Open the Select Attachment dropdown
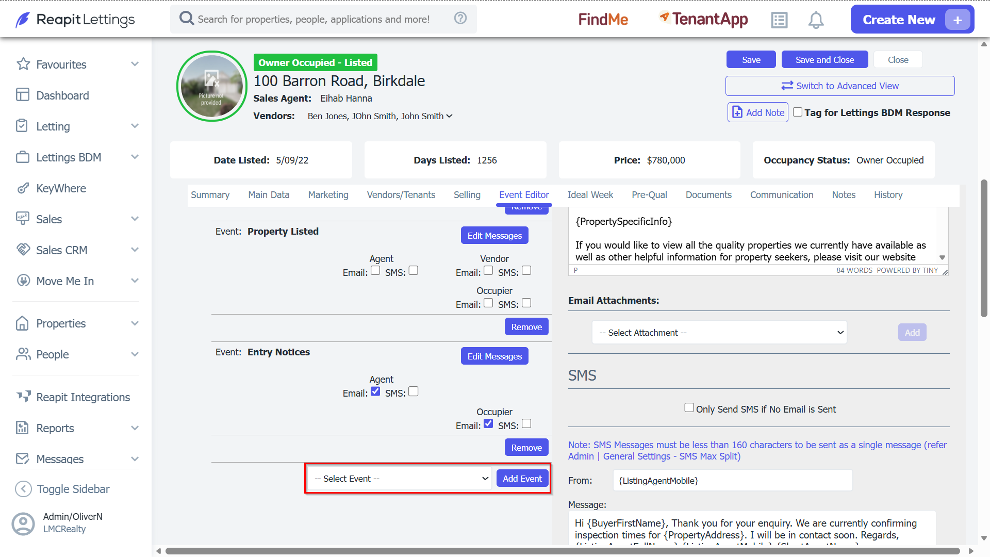The image size is (990, 557). pyautogui.click(x=719, y=333)
